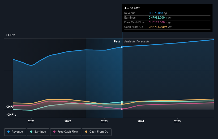The width and height of the screenshot is (218, 139).
Task: Select the Revenue data point on blue line
Action: pyautogui.click(x=122, y=47)
